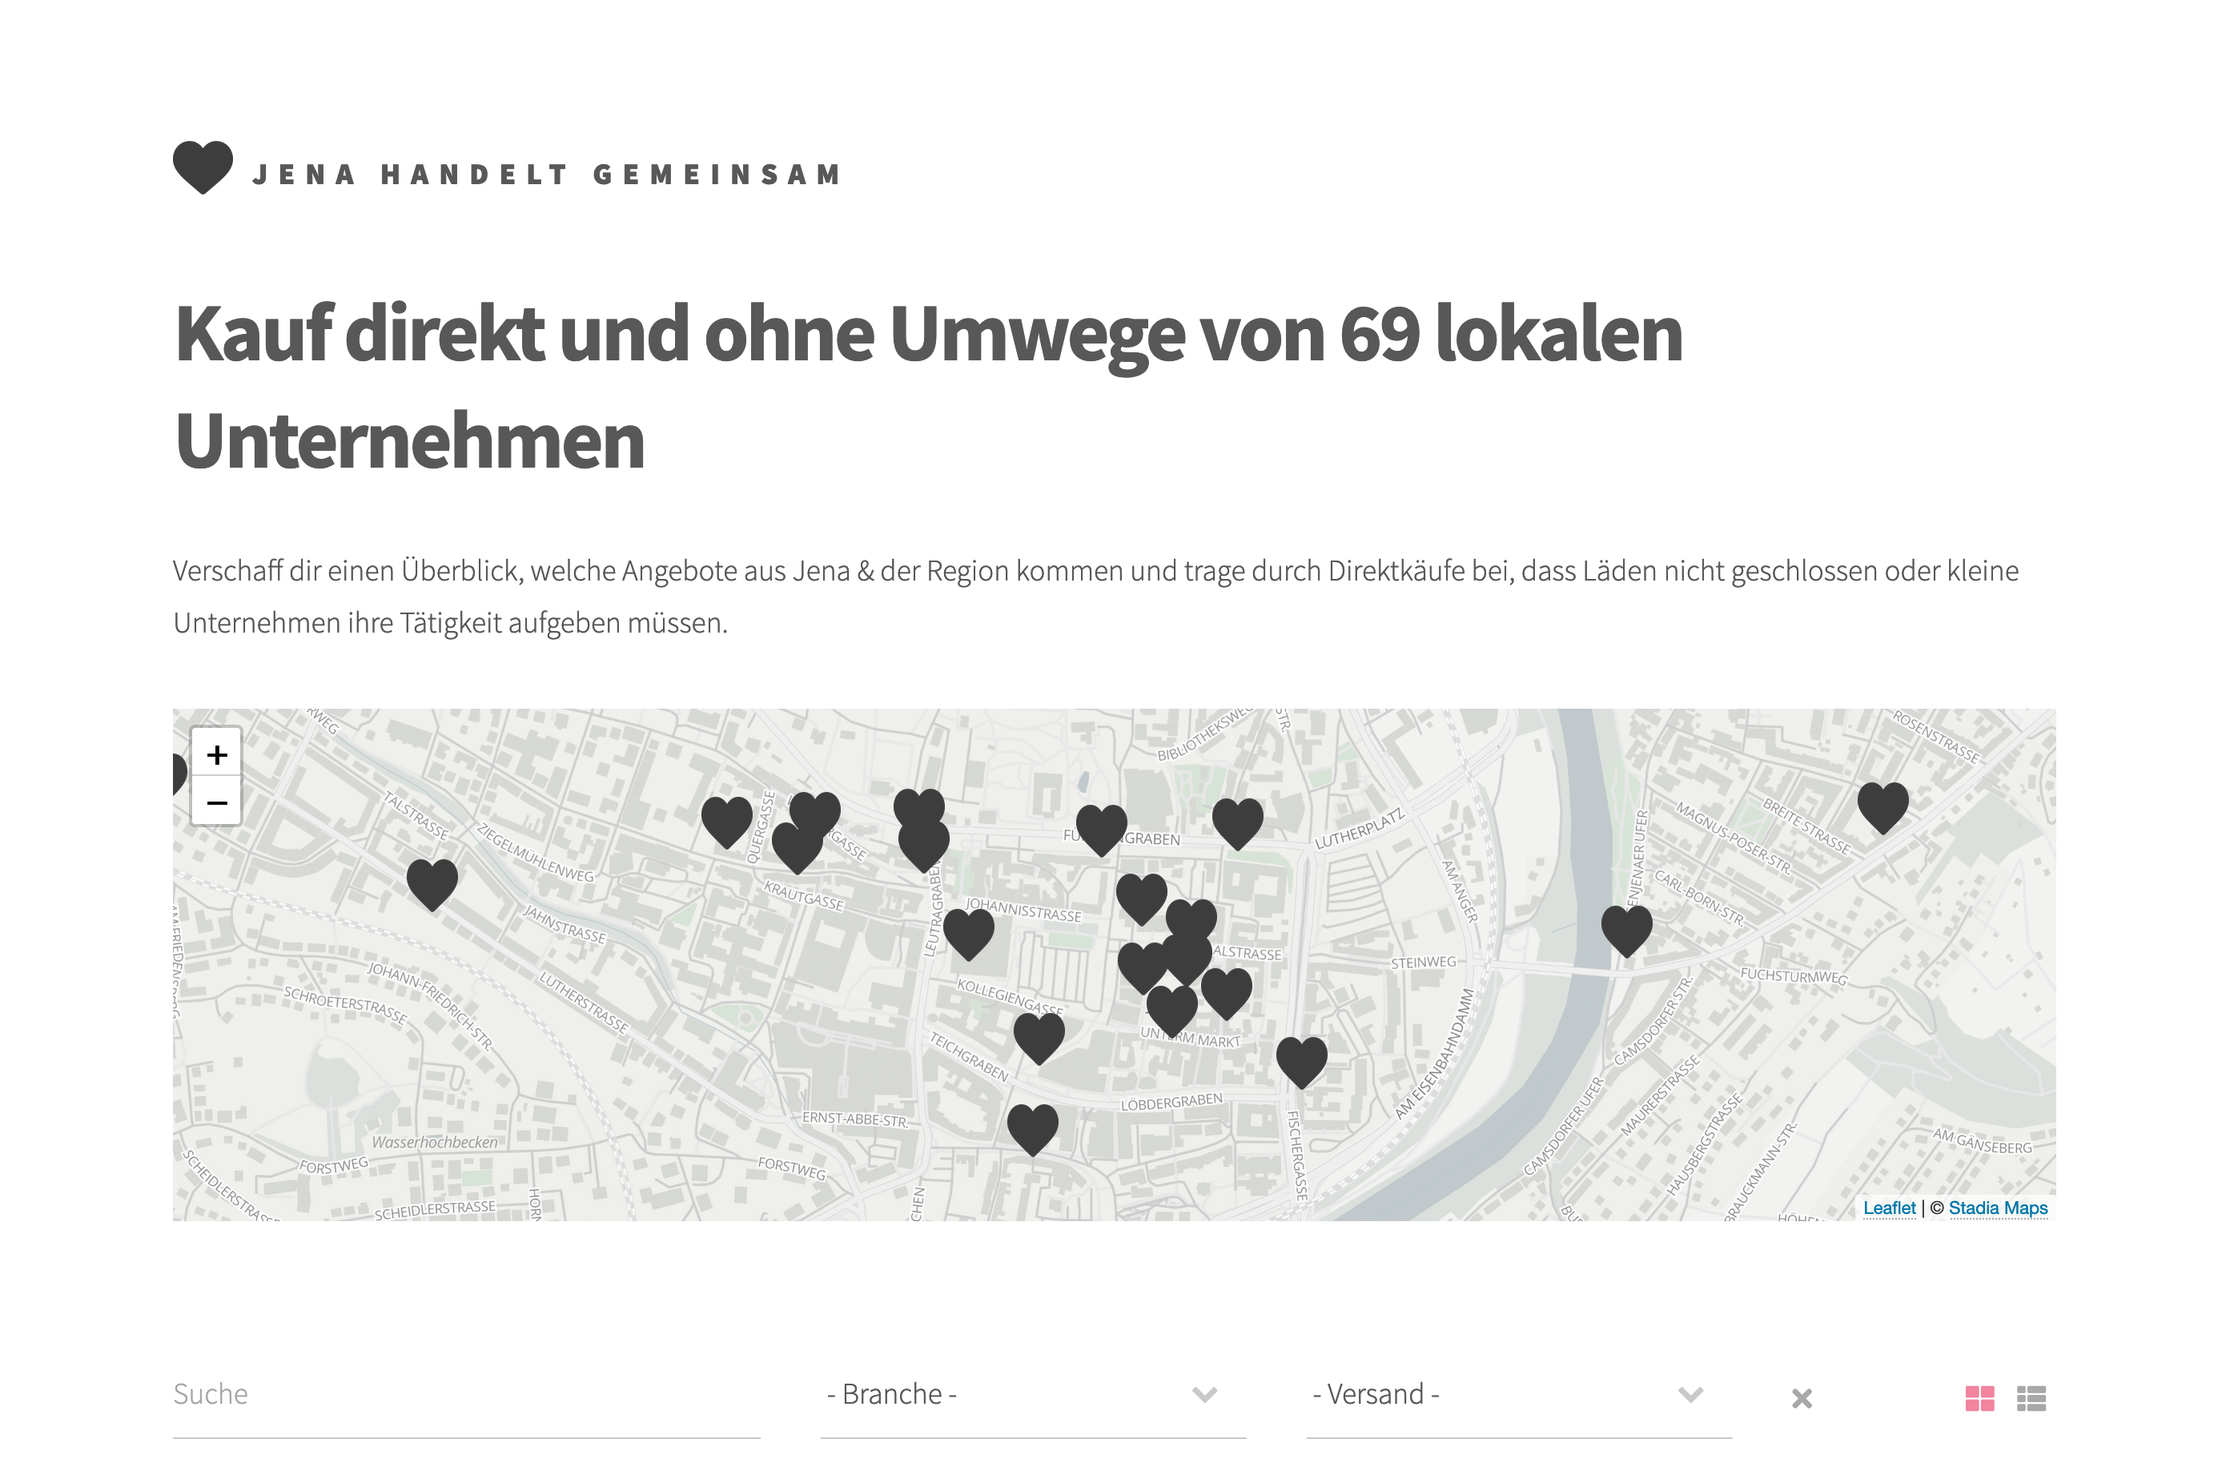The image size is (2234, 1459).
Task: Open heart marker near Fischergasse
Action: (1301, 1060)
